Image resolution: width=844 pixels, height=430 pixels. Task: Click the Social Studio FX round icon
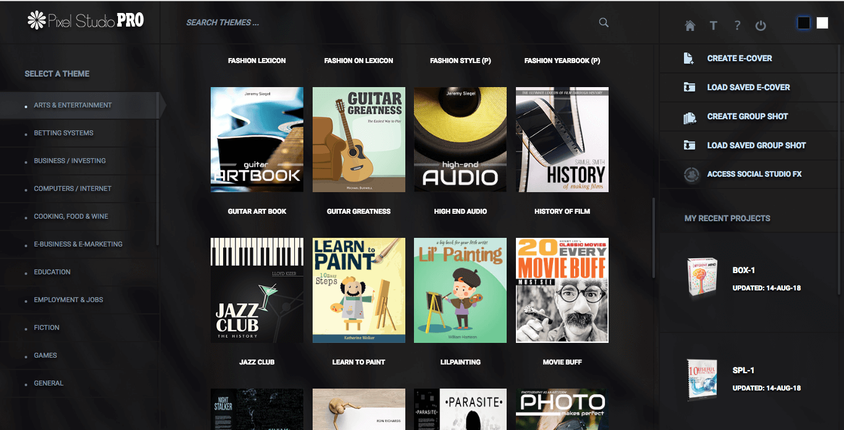point(691,174)
